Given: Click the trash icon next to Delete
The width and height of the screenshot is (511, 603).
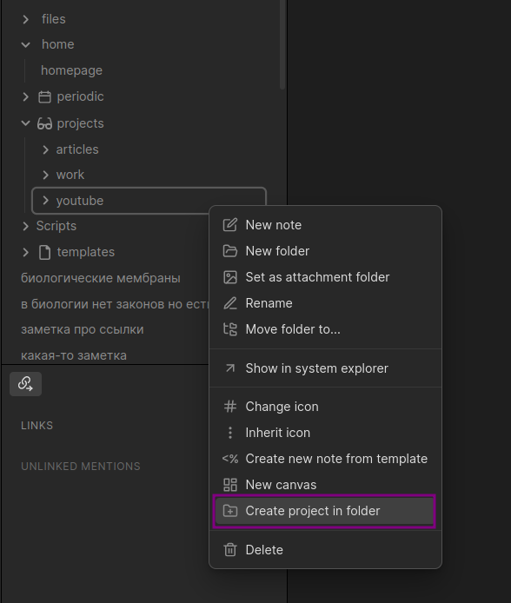Looking at the screenshot, I should (x=230, y=550).
